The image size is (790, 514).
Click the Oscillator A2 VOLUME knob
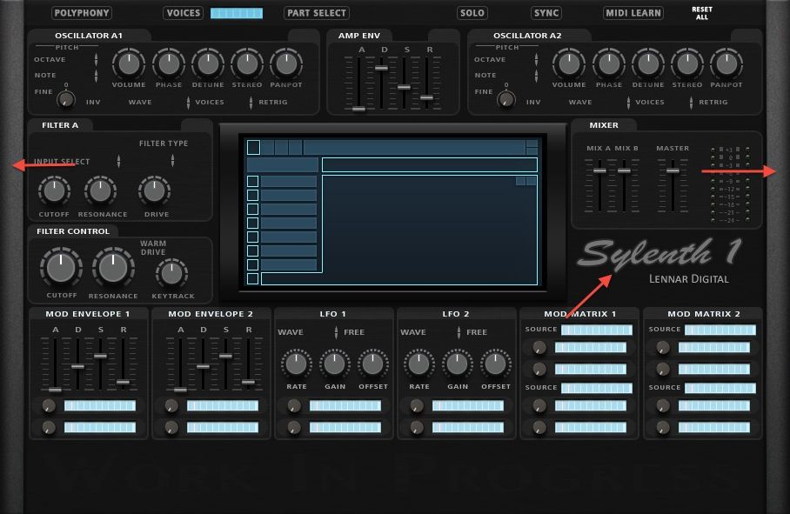point(569,63)
